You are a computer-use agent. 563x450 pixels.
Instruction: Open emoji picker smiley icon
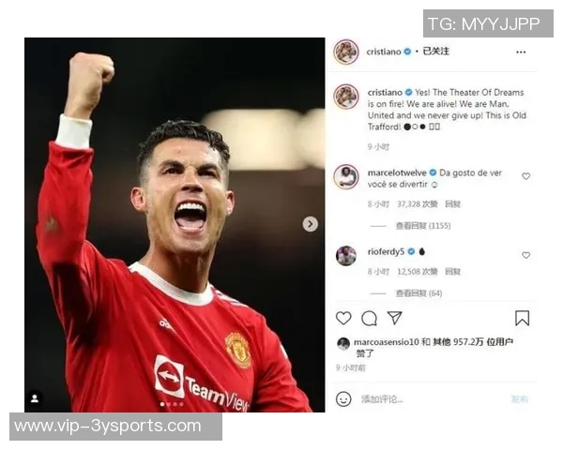[x=343, y=398]
